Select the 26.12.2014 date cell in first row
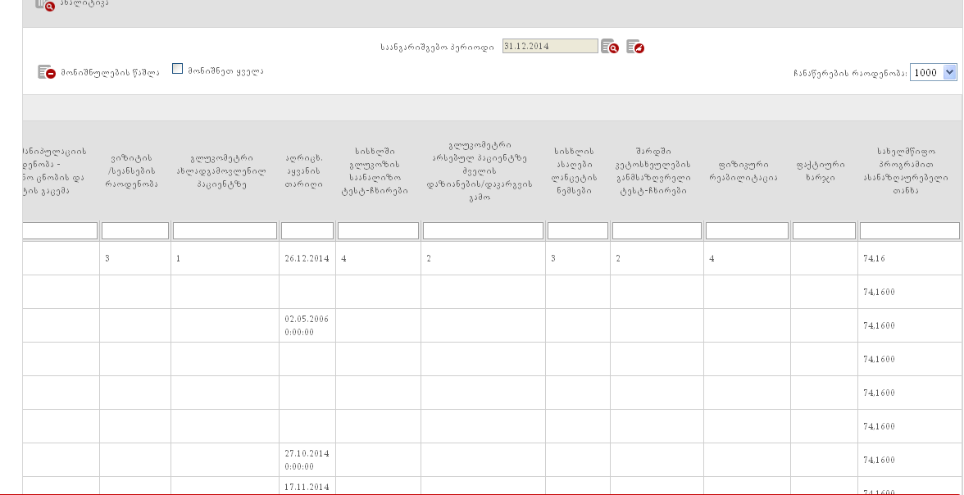Viewport: 964px width, 495px height. (x=307, y=258)
